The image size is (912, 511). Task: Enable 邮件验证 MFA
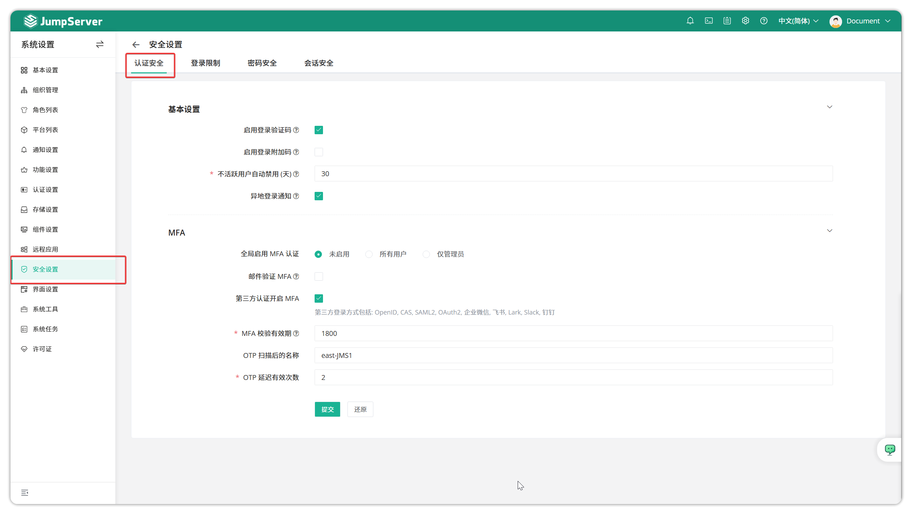pos(318,276)
